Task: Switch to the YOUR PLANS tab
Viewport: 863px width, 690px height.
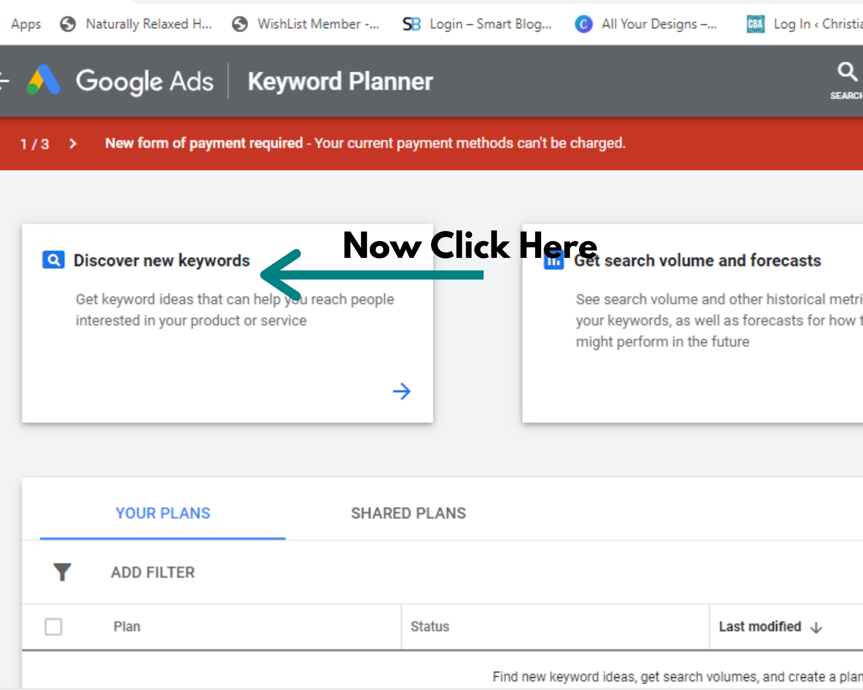Action: pyautogui.click(x=163, y=513)
